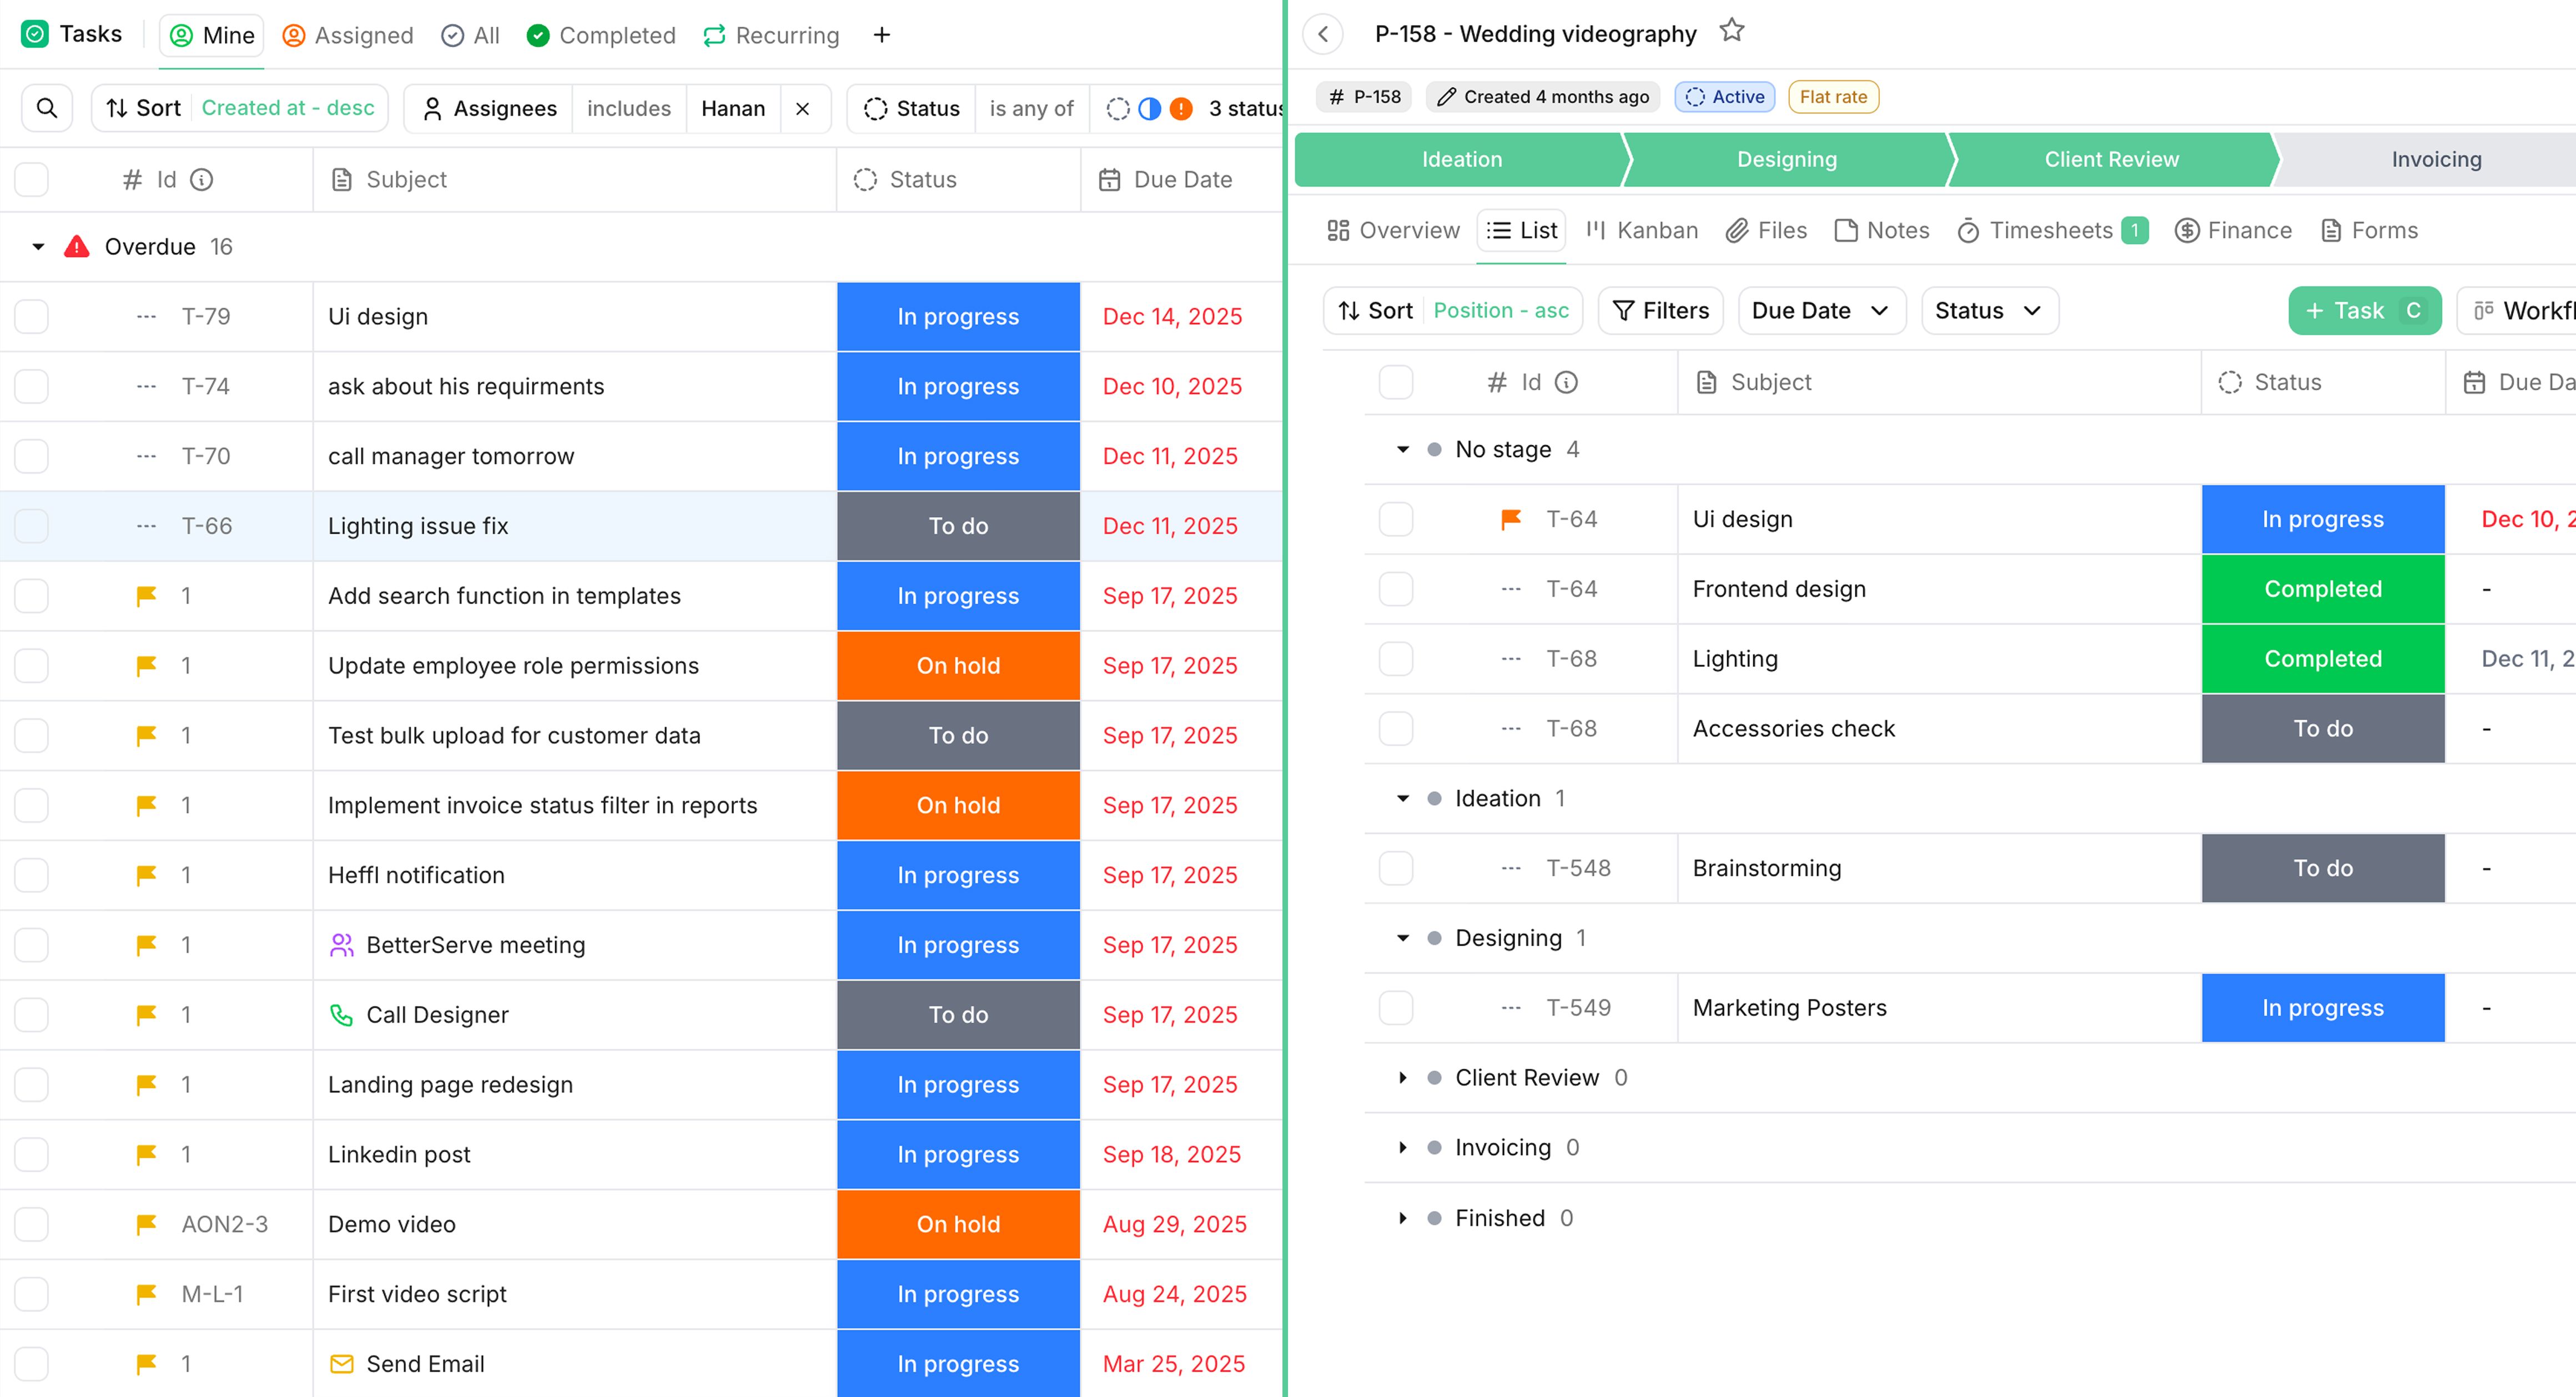Expand the Client Review stage group

coord(1402,1078)
